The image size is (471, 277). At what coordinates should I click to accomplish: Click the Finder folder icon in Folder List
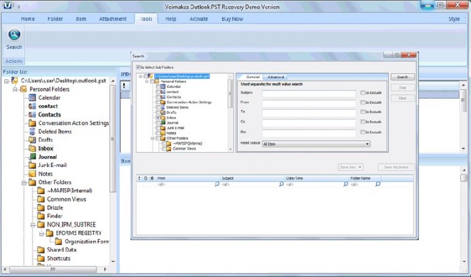pyautogui.click(x=41, y=216)
